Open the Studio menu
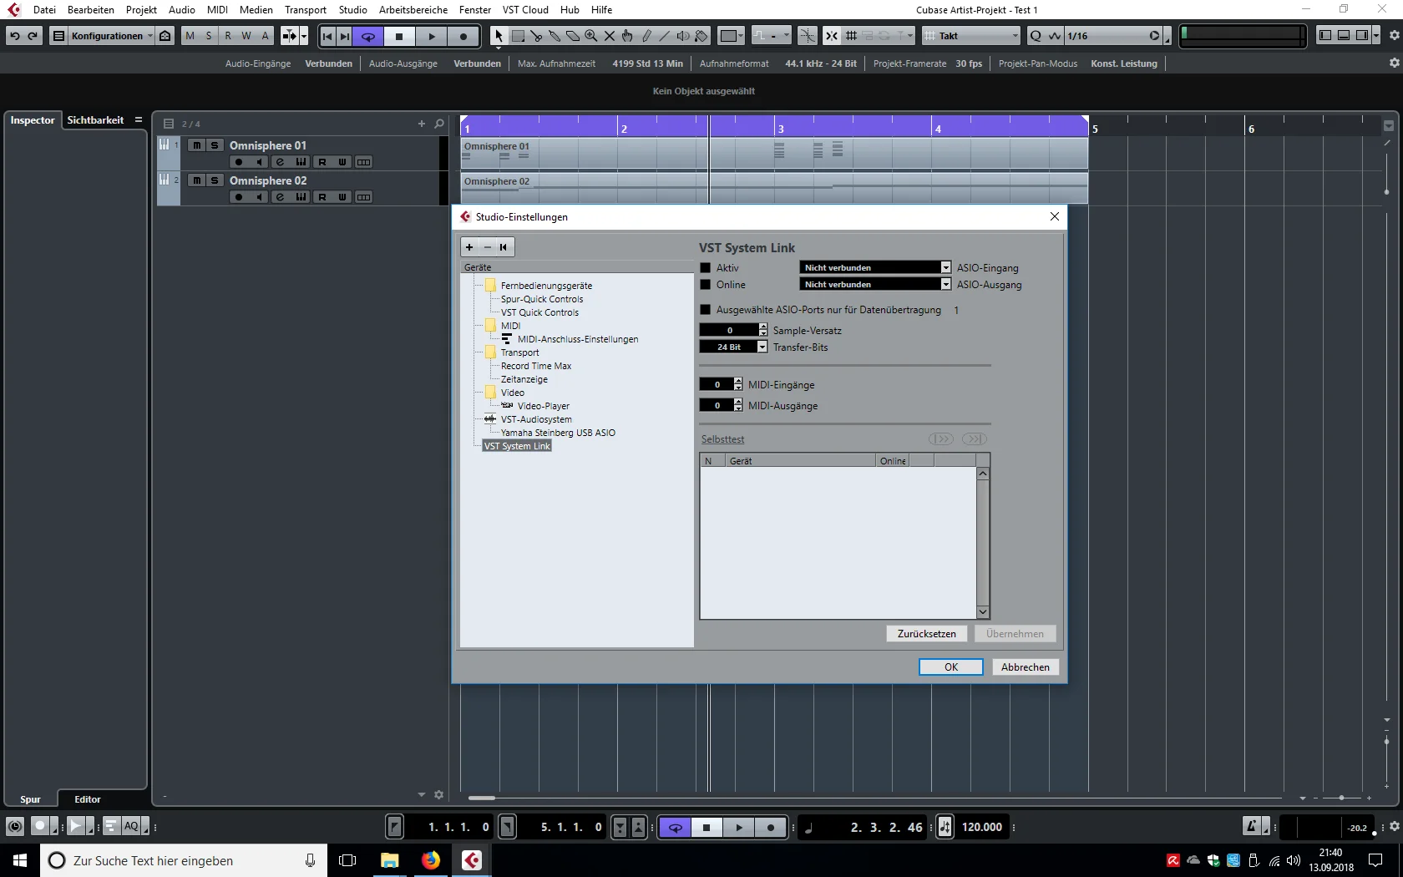1403x877 pixels. (352, 10)
